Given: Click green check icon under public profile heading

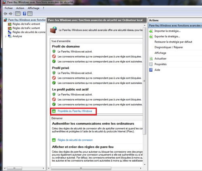Looking at the screenshot, I should coord(54,94).
